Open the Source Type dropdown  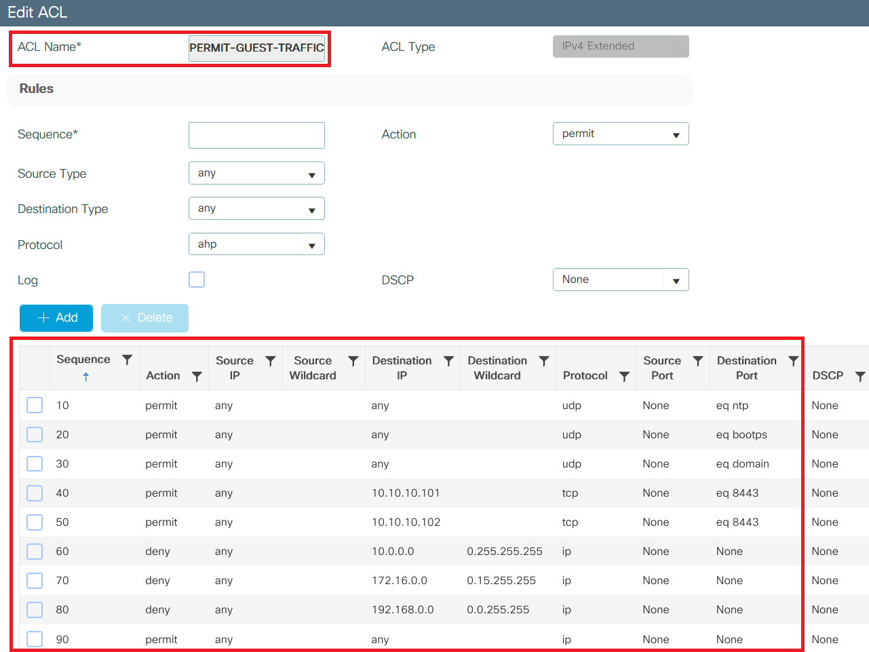pyautogui.click(x=256, y=173)
